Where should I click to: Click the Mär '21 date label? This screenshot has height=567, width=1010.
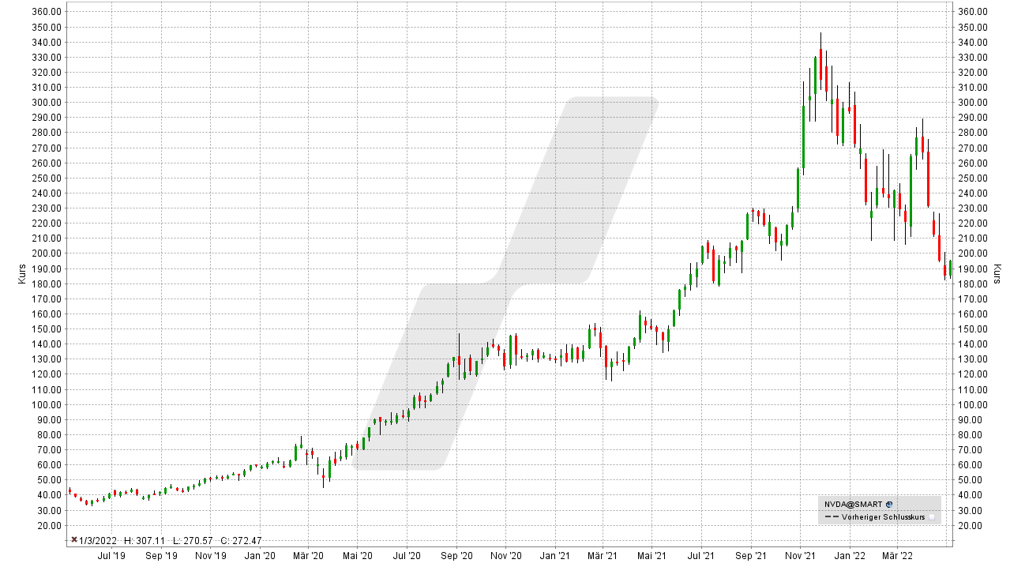[x=603, y=556]
